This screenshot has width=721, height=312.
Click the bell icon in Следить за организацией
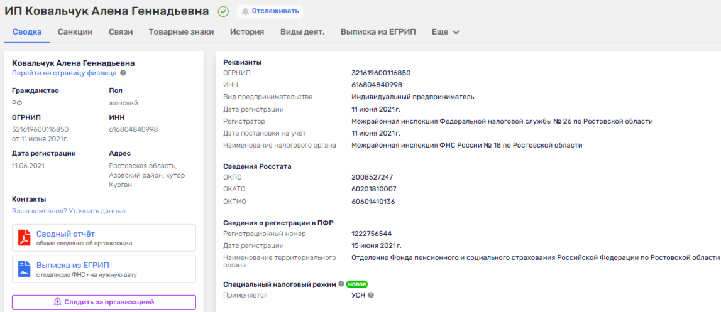57,302
